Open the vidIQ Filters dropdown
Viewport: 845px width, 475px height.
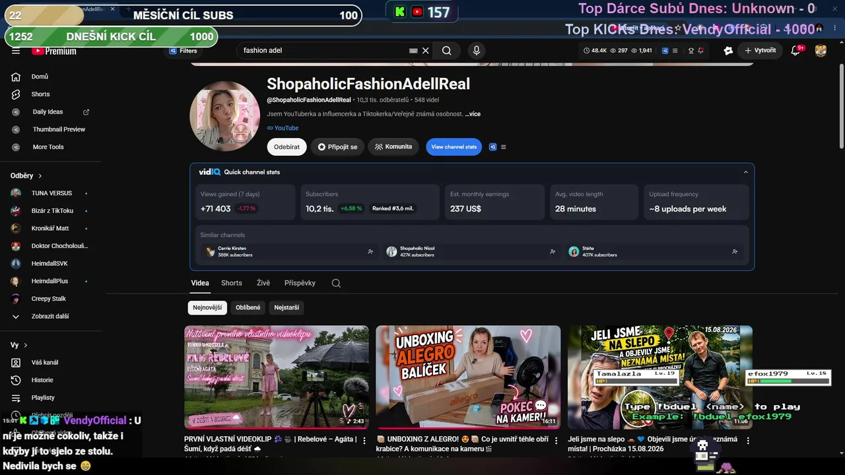184,51
